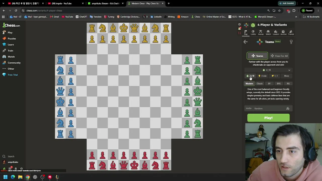Select the BYG setup

tap(279, 83)
